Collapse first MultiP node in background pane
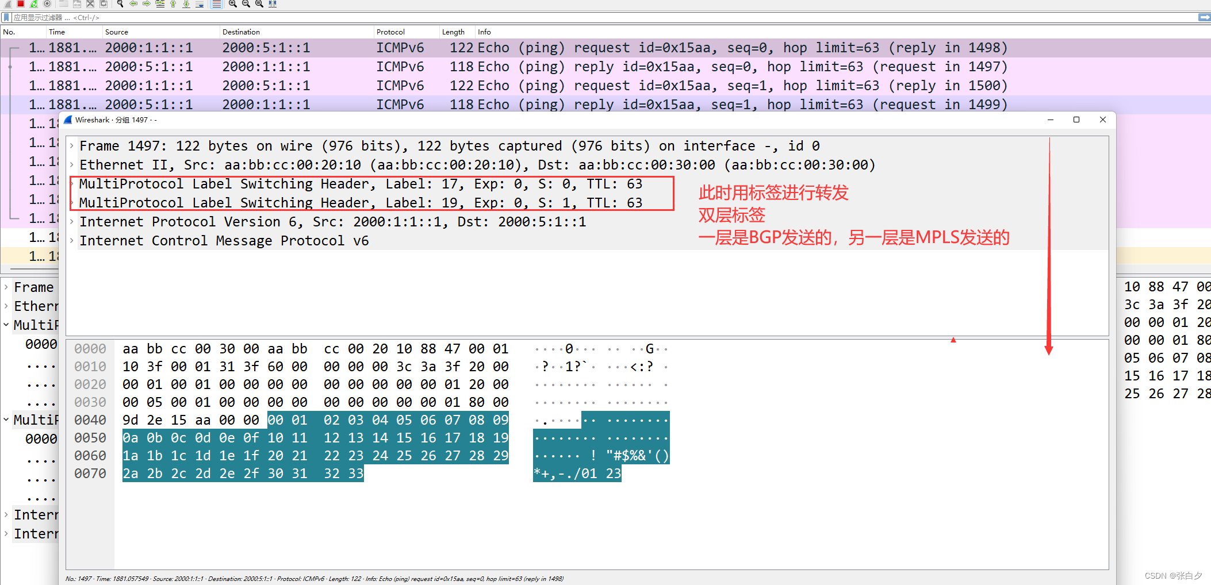The height and width of the screenshot is (585, 1211). 6,325
